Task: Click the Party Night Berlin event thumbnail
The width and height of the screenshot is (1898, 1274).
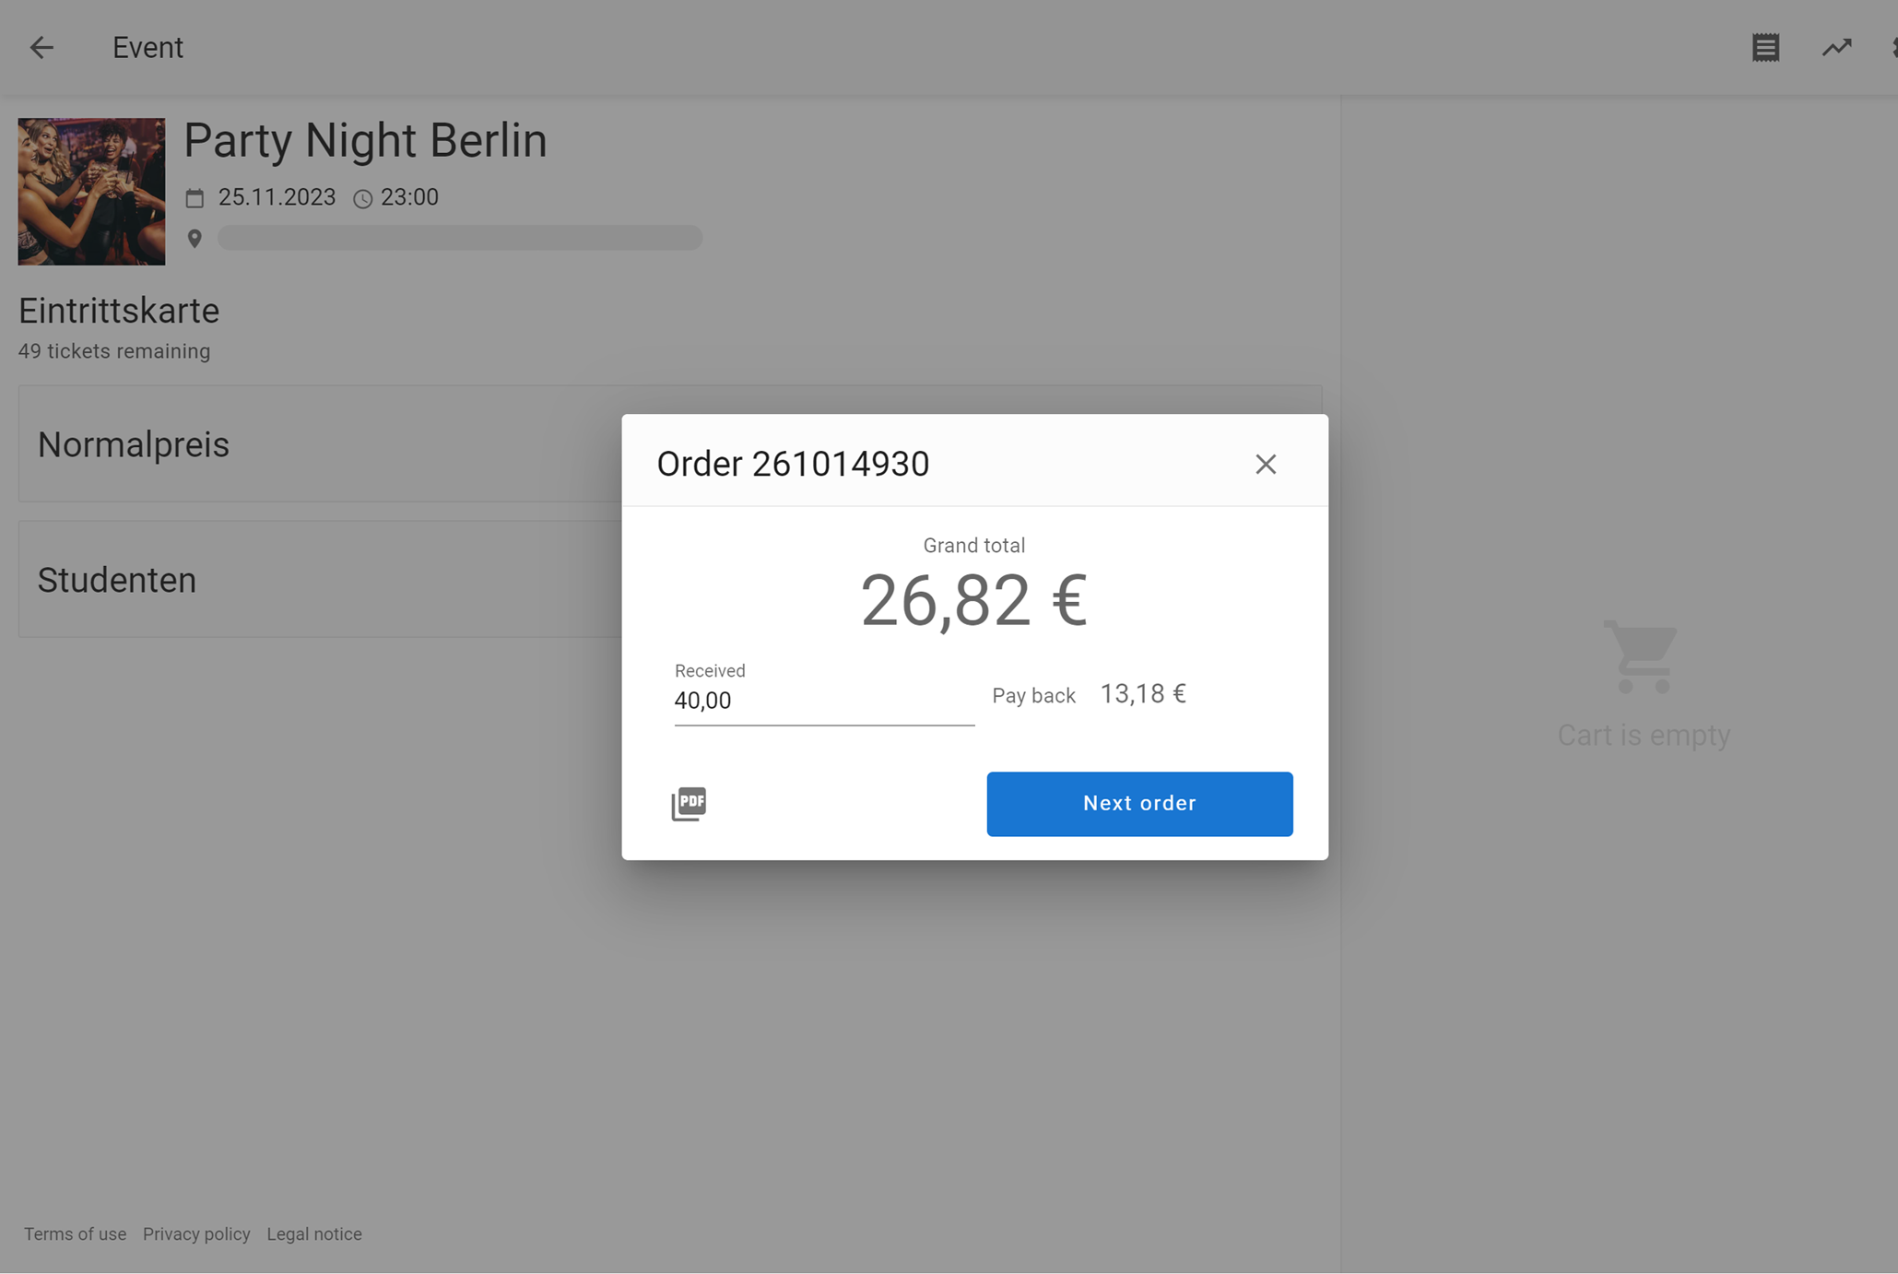Action: [91, 192]
